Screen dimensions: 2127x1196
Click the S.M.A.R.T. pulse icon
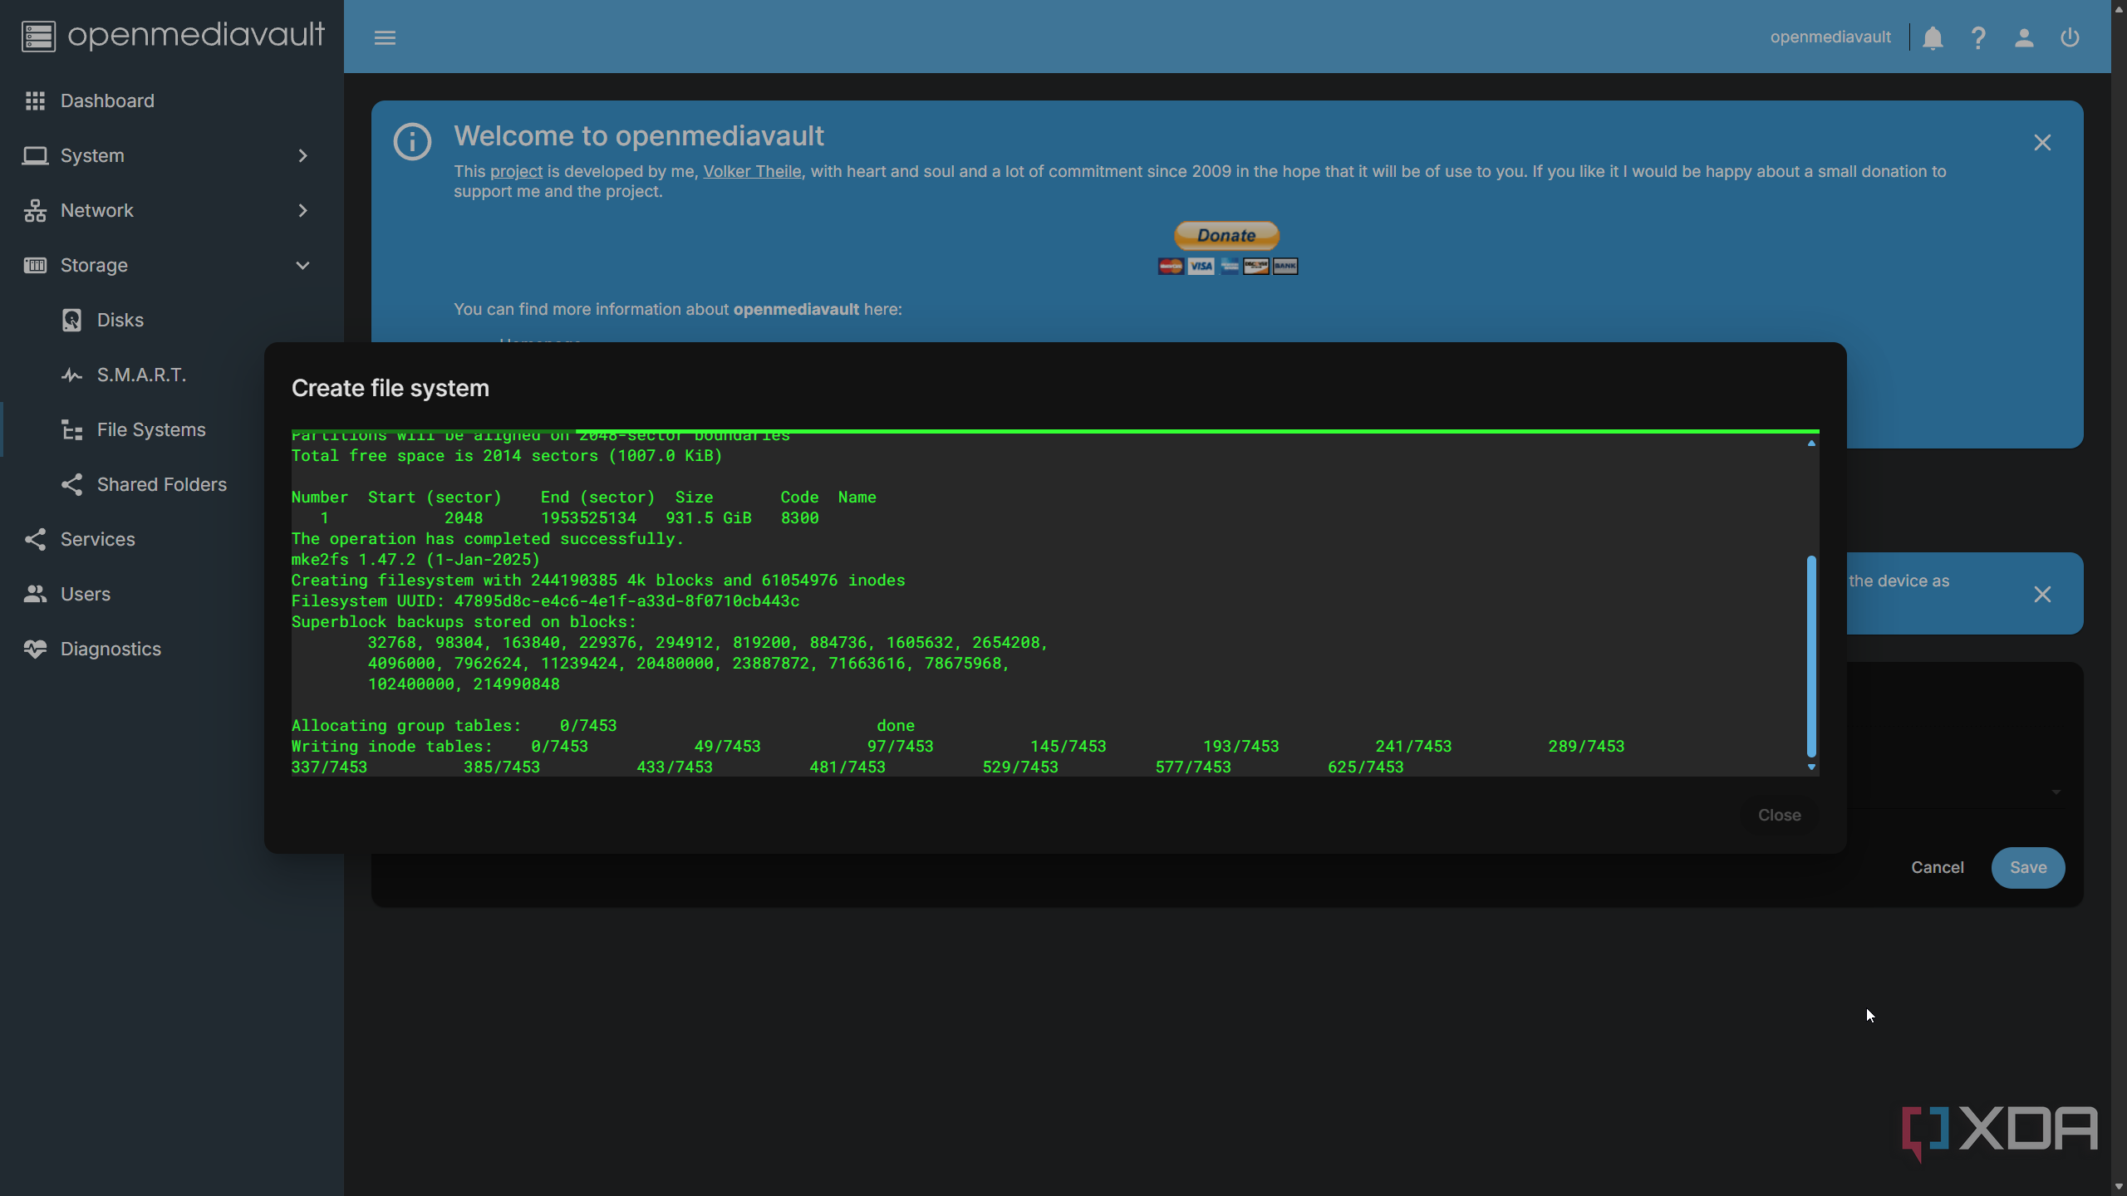71,375
